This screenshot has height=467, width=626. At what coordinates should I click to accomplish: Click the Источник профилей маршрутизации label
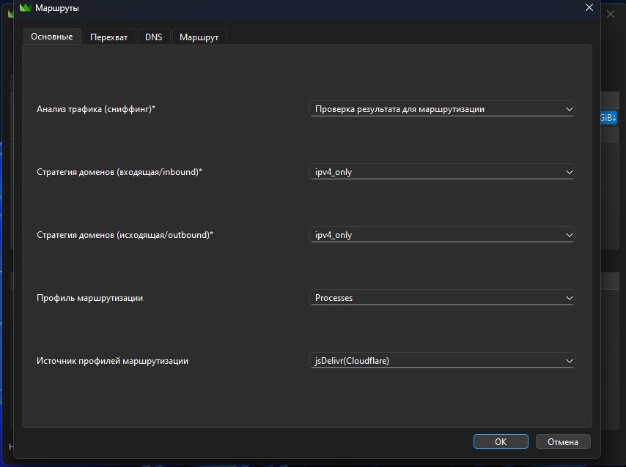coord(112,361)
